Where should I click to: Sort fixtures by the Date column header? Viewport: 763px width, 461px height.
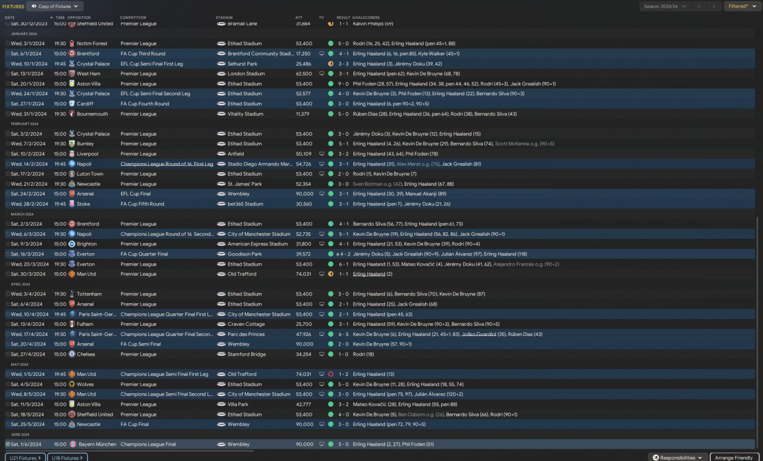[10, 17]
